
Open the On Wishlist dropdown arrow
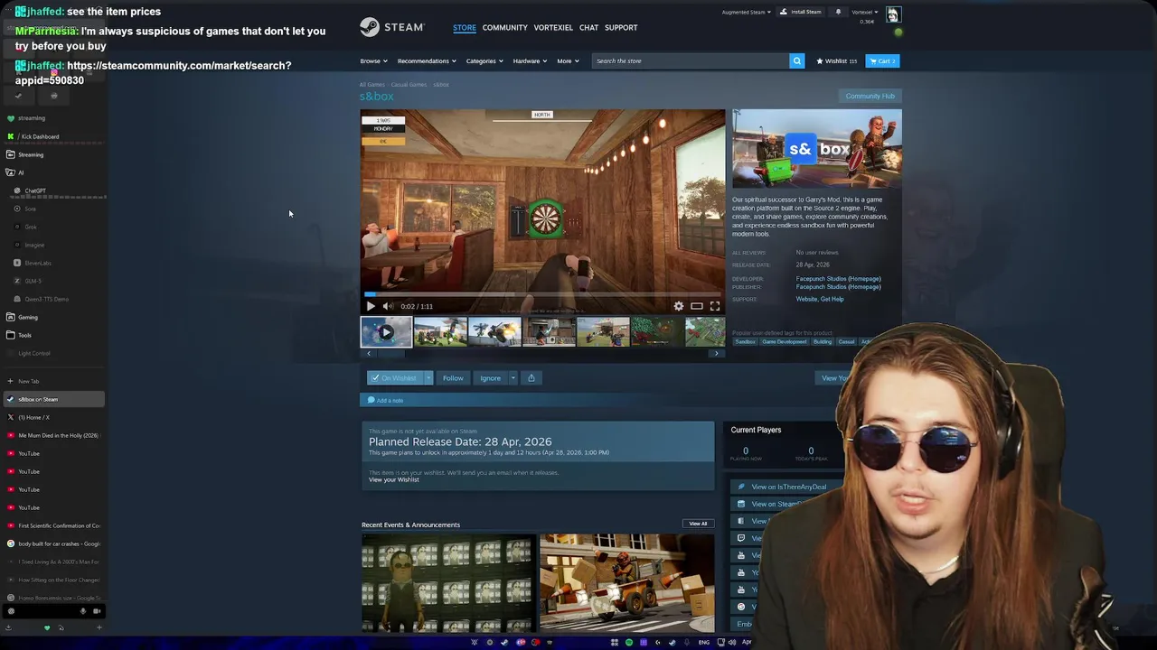(x=428, y=378)
